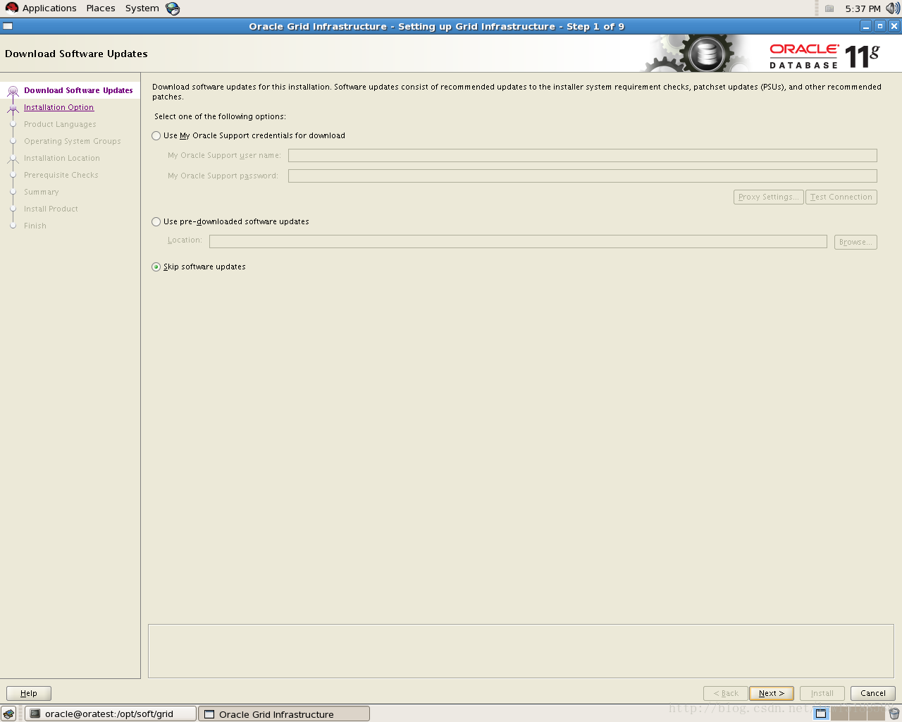902x722 pixels.
Task: Click the Back button
Action: 726,694
